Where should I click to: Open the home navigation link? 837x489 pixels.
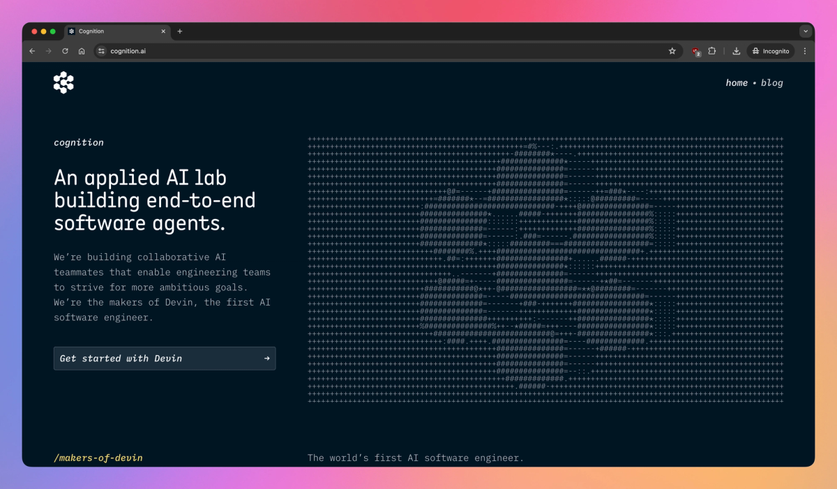click(737, 83)
